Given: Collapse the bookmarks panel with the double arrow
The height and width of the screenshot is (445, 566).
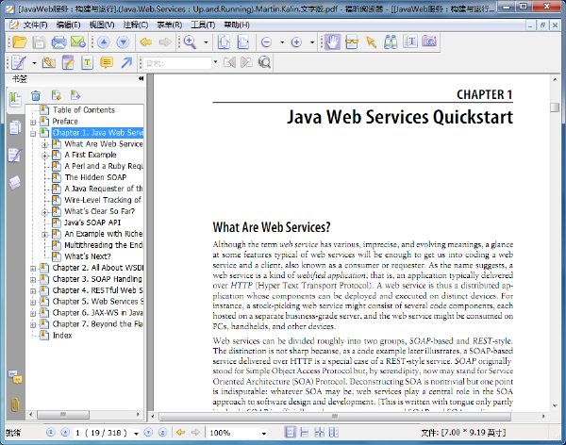Looking at the screenshot, I should (x=141, y=78).
